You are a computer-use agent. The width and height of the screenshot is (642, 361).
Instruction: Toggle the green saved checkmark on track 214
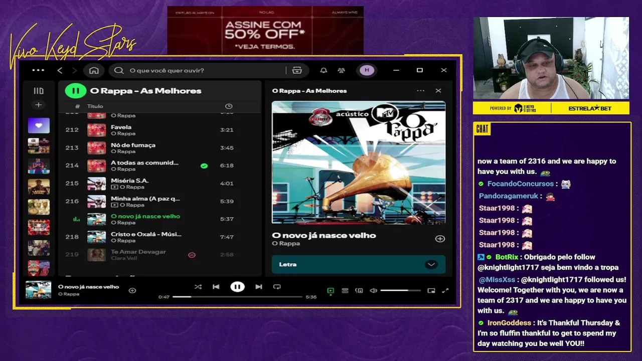click(204, 165)
